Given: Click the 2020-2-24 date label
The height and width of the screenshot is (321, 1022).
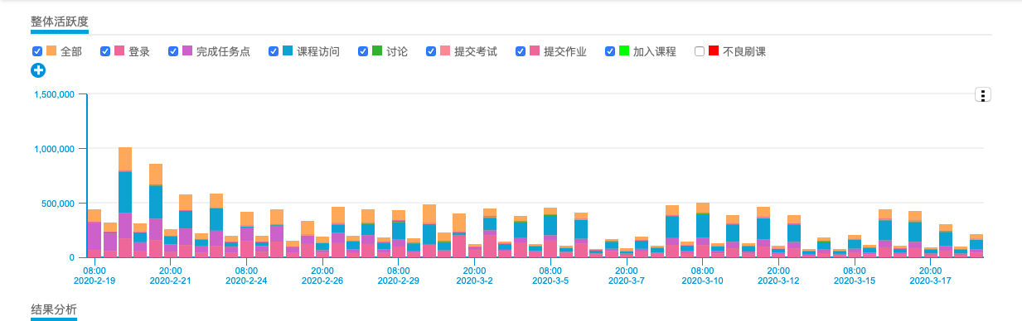Looking at the screenshot, I should tap(246, 280).
